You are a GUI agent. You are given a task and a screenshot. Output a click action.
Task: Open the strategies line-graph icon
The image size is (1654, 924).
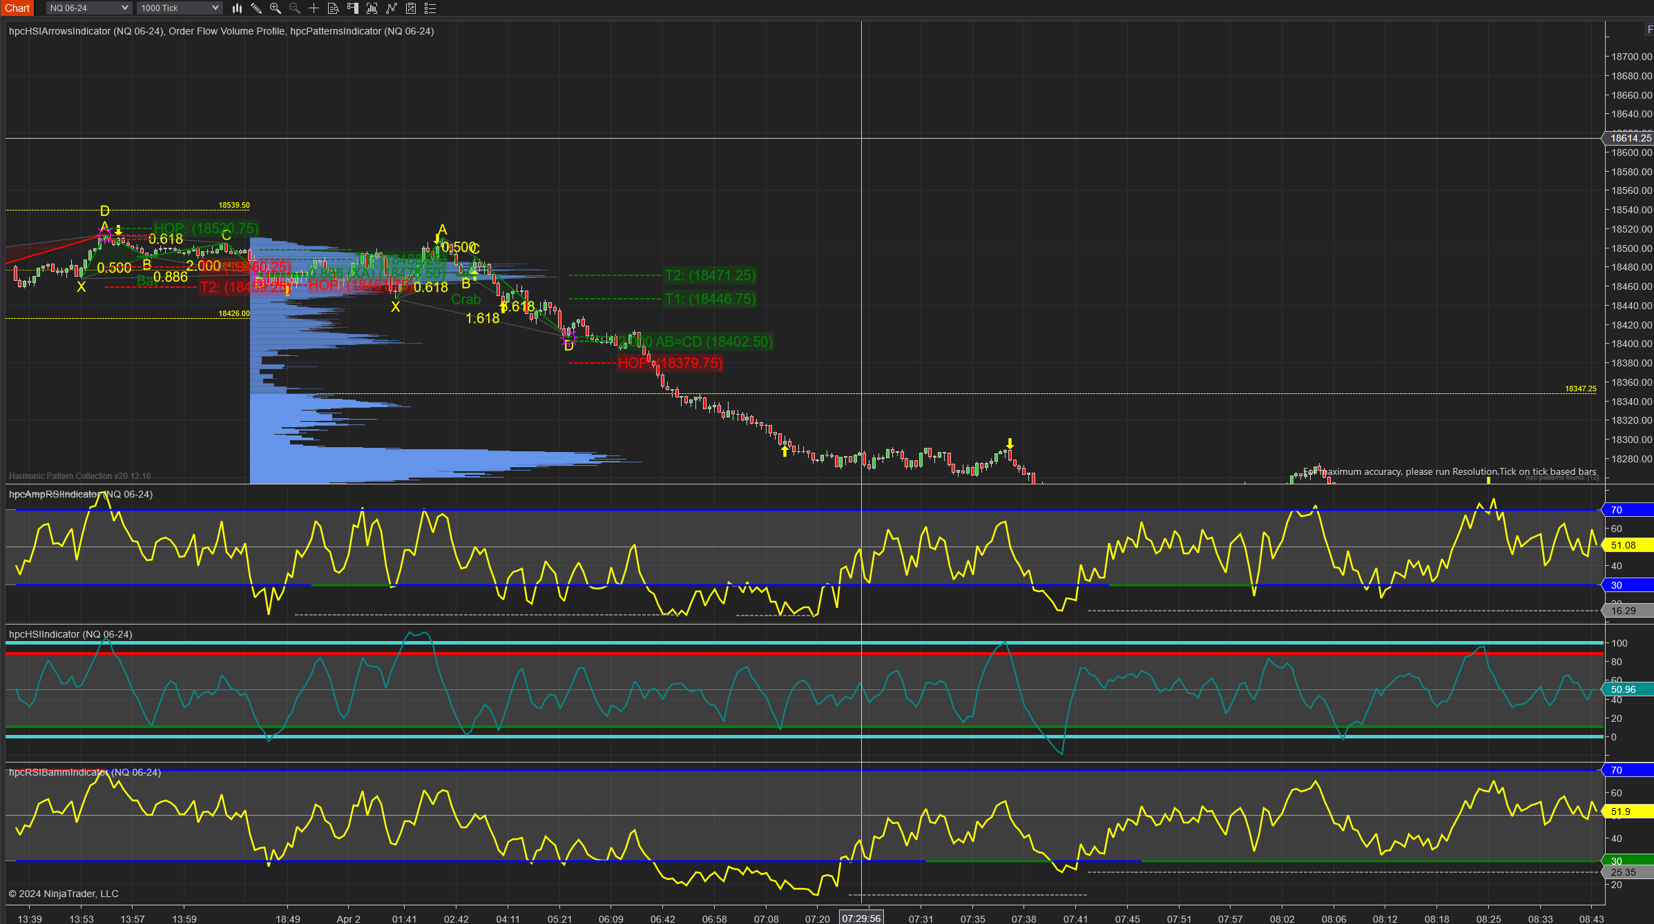click(x=392, y=8)
